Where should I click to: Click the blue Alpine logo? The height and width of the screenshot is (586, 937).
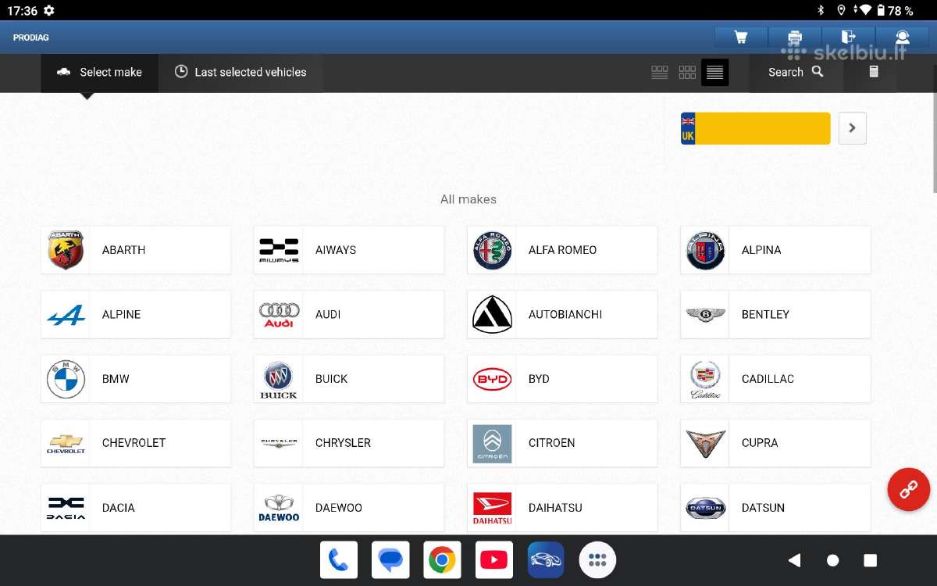[66, 315]
